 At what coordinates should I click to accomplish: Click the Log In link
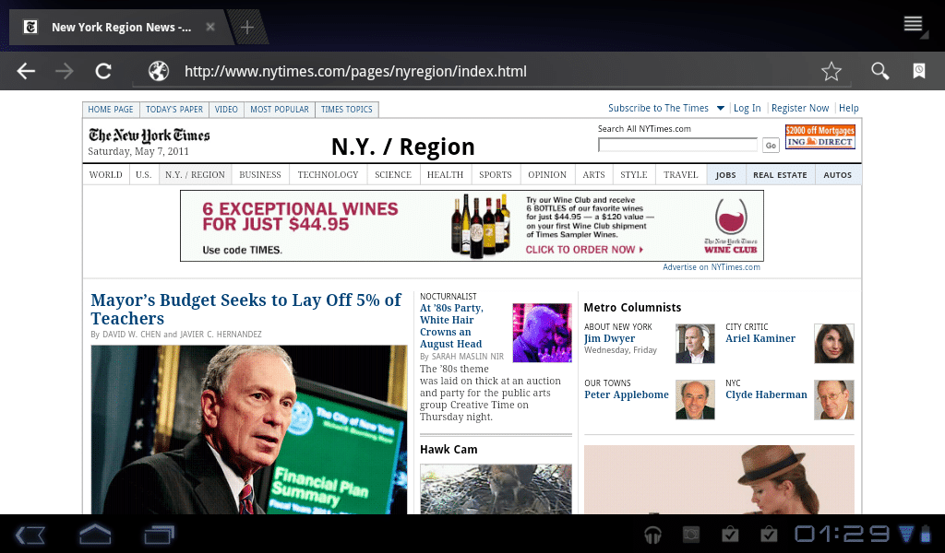pyautogui.click(x=747, y=109)
